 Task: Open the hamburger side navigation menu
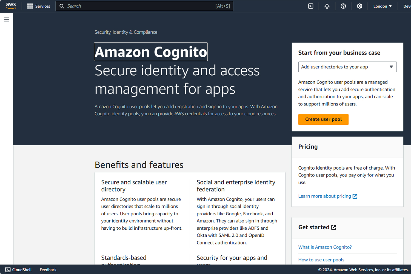pos(7,19)
